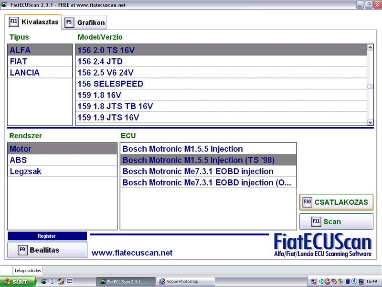Switch to Adobe Photoshop taskbar button

185,281
